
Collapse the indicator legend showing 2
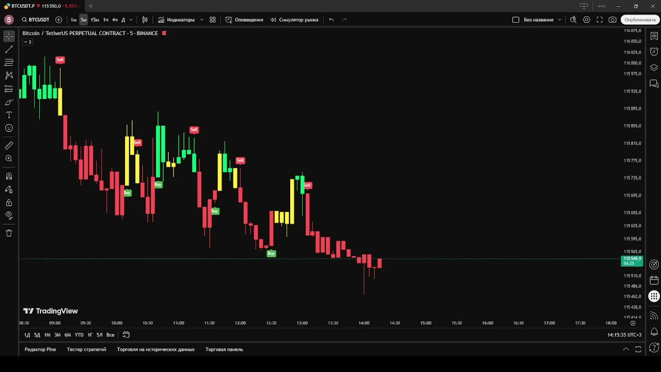click(27, 42)
